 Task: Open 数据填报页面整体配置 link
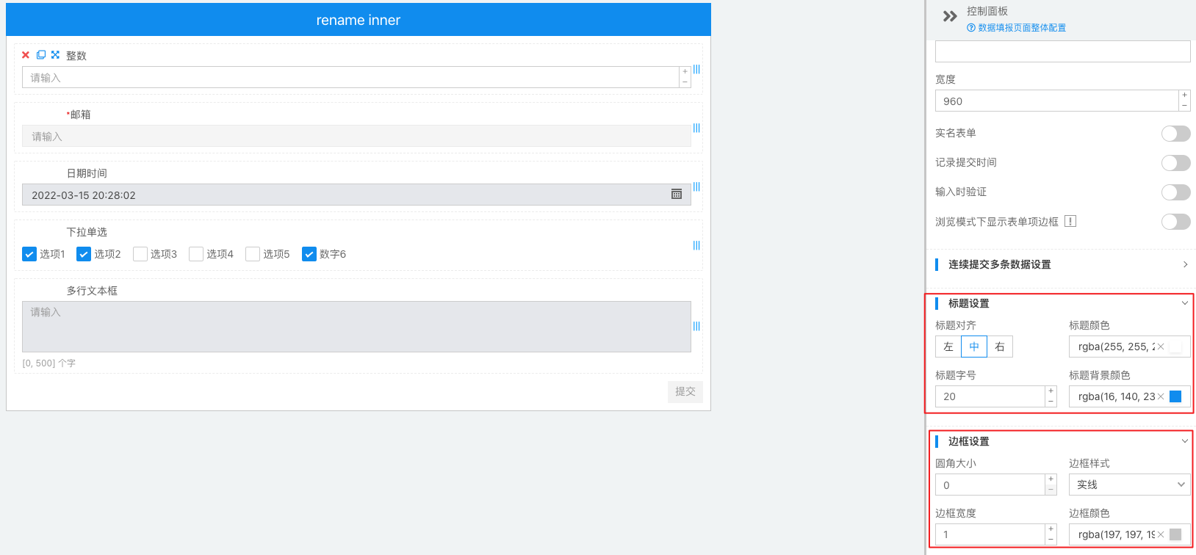tap(1022, 28)
